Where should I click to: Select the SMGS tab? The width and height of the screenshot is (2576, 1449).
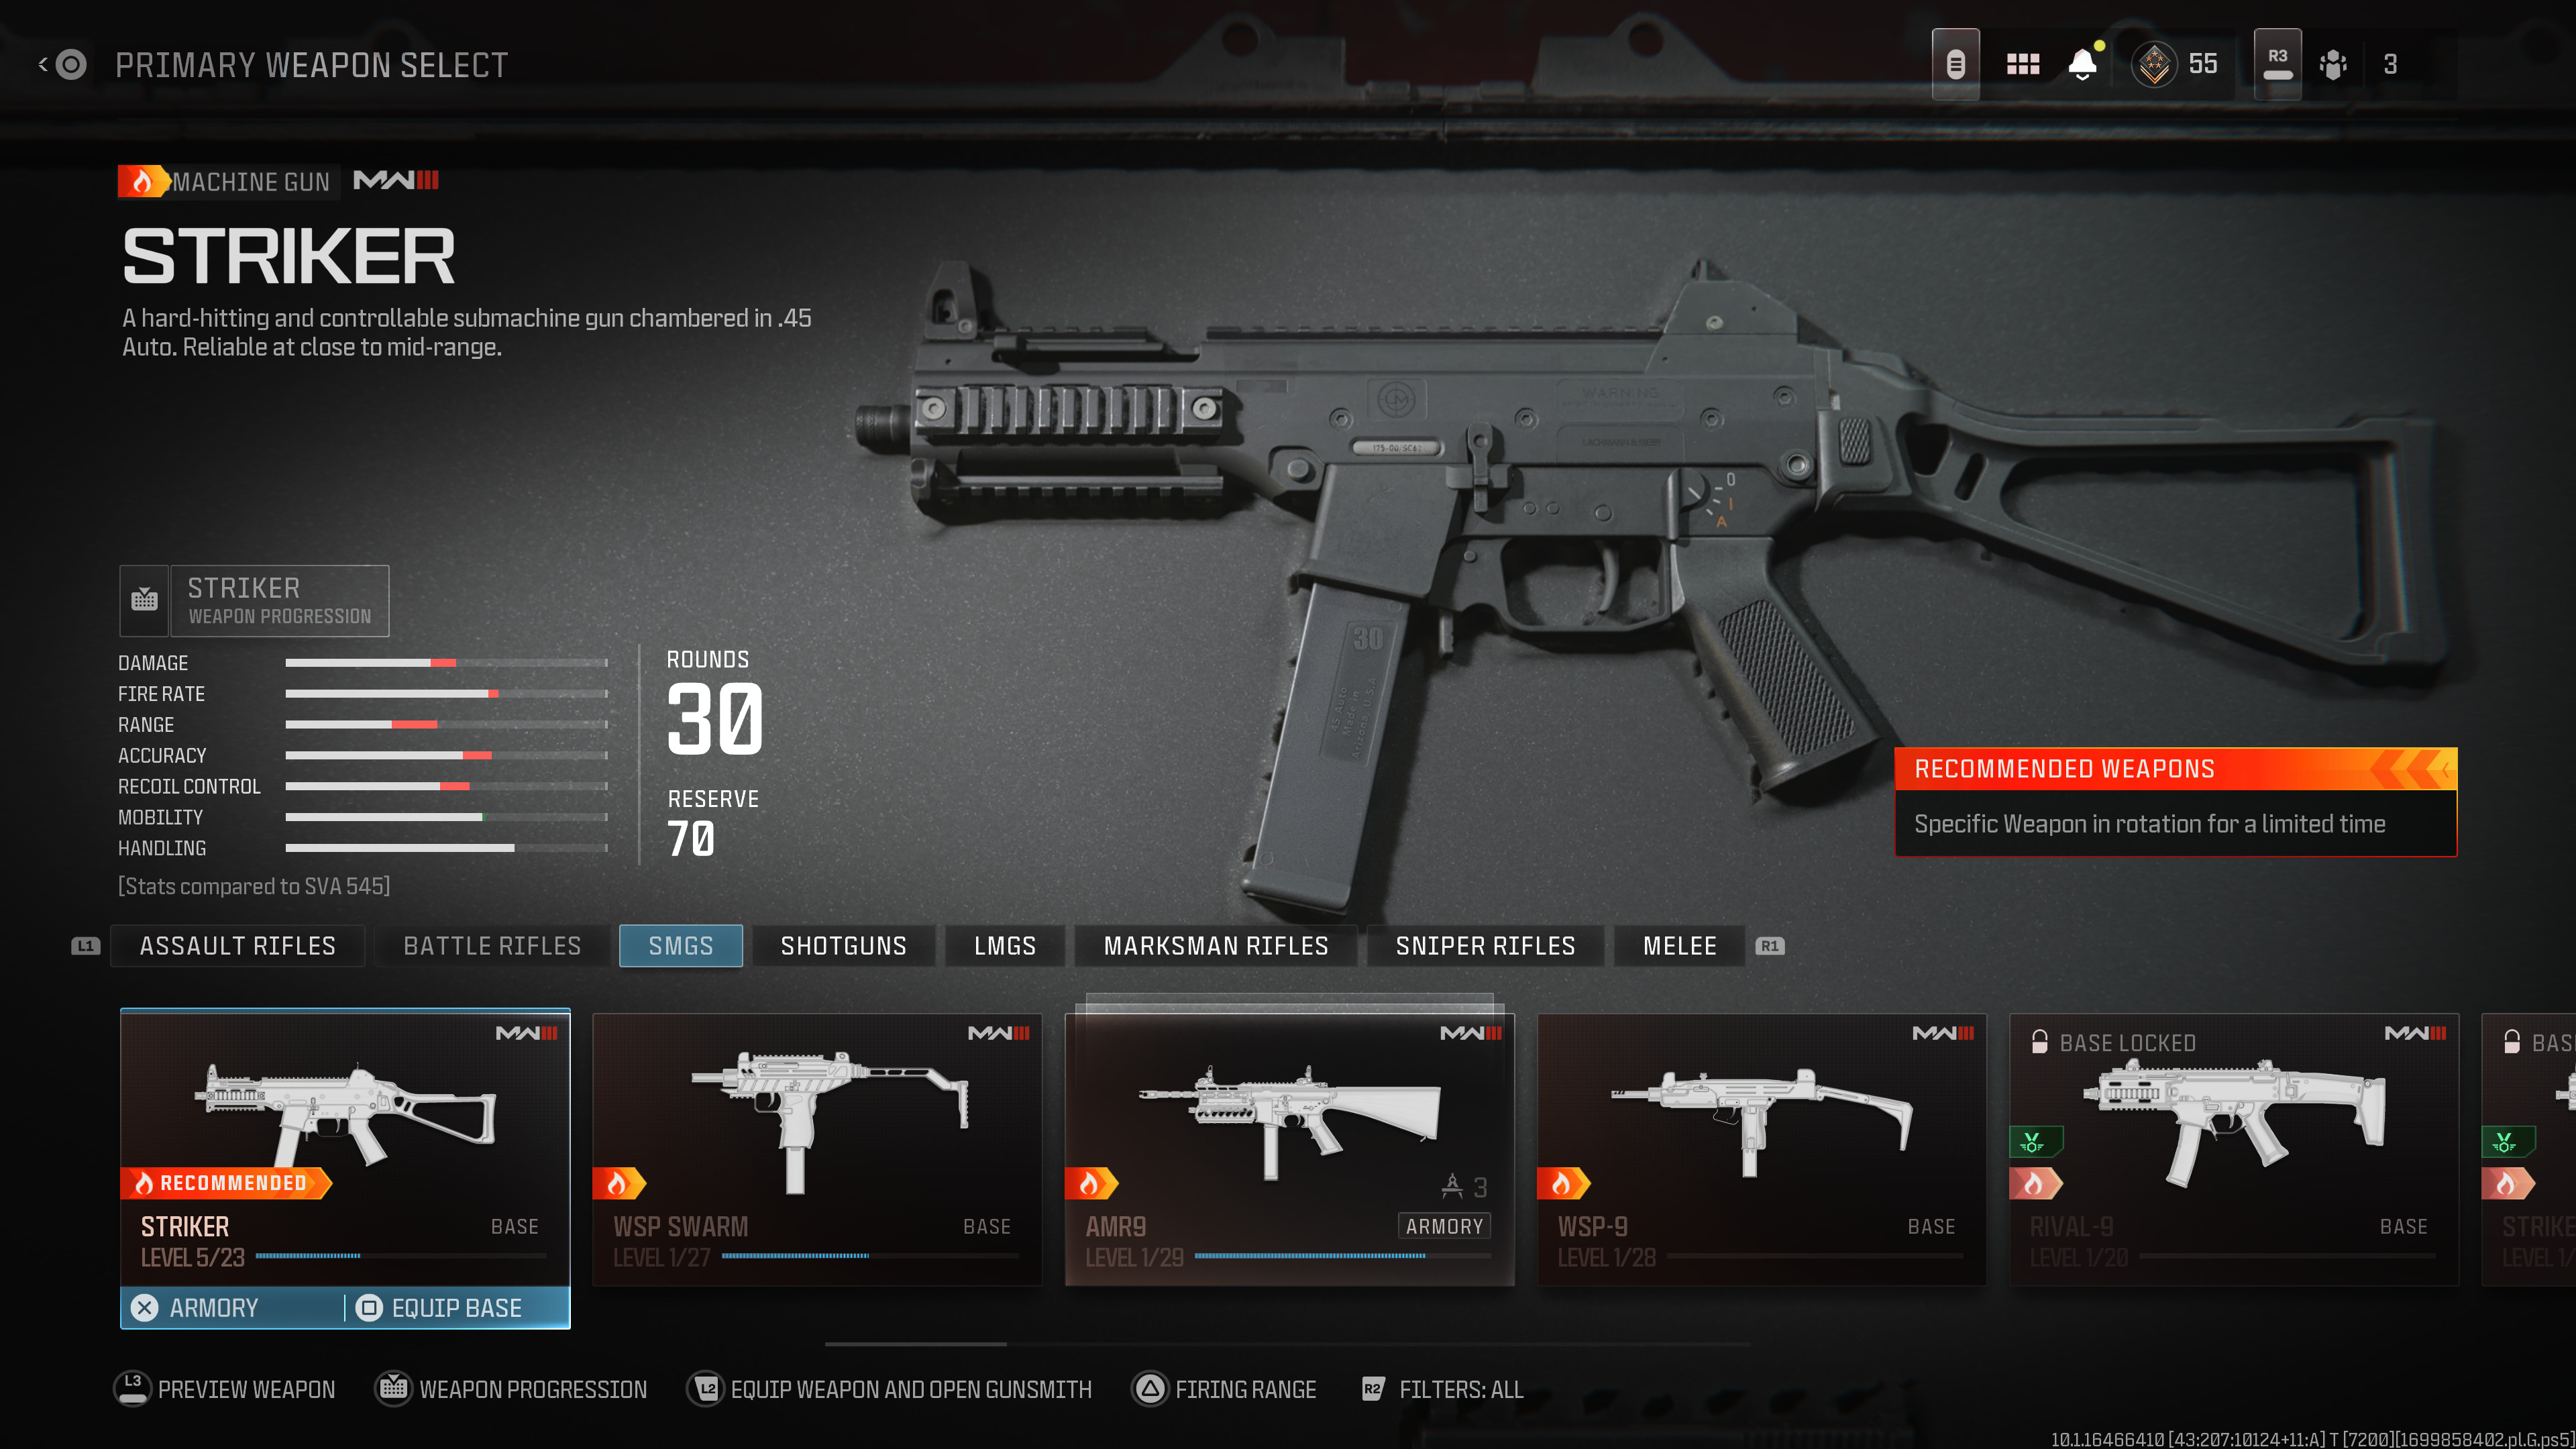(681, 945)
